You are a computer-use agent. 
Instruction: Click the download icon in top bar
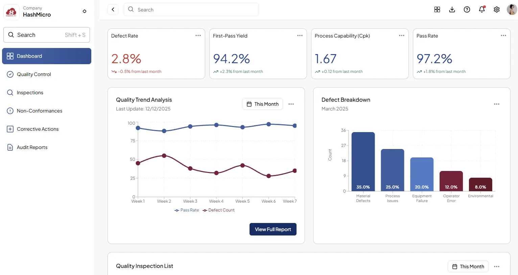[452, 9]
